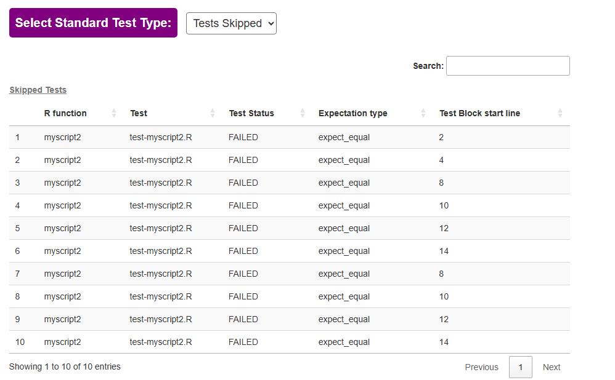Sort by R function column icon
Screen dimensions: 615x380
click(114, 113)
